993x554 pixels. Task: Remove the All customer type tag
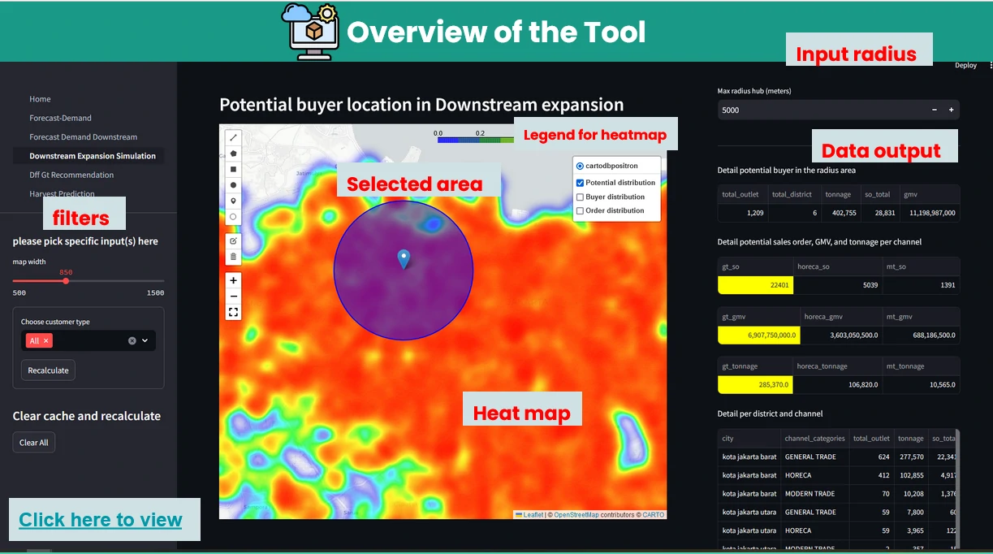pyautogui.click(x=46, y=341)
